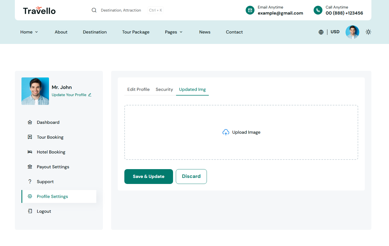Click the Destination, Attraction search field
This screenshot has width=389, height=246.
(x=121, y=10)
